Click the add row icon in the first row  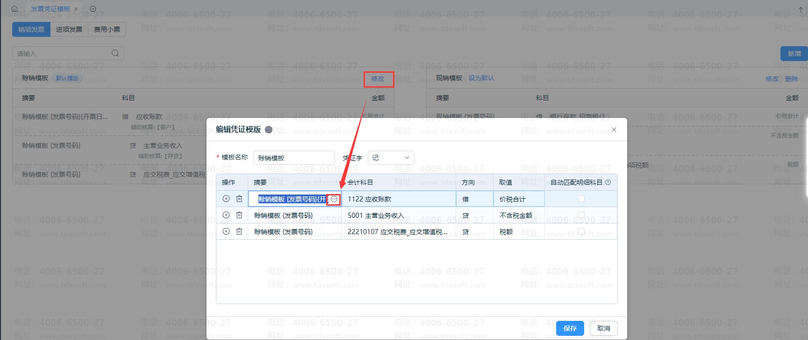(x=226, y=199)
